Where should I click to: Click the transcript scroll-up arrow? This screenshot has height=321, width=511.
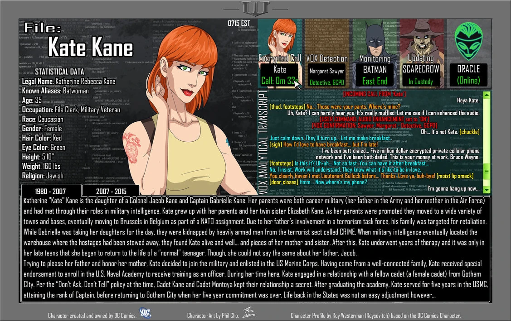[487, 94]
